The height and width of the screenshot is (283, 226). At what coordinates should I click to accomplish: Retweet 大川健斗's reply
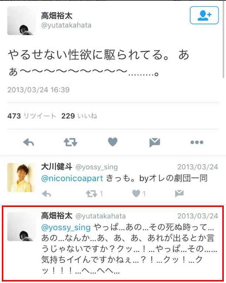92,194
